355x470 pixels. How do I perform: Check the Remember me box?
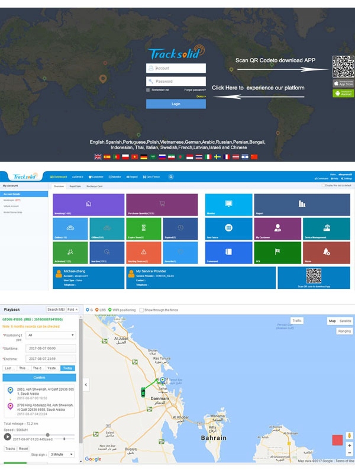pos(148,90)
